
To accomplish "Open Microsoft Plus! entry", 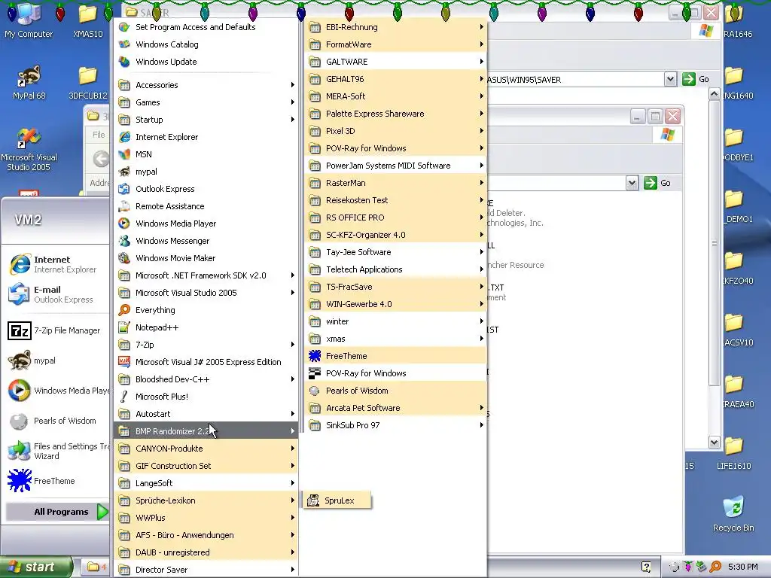I will point(206,397).
